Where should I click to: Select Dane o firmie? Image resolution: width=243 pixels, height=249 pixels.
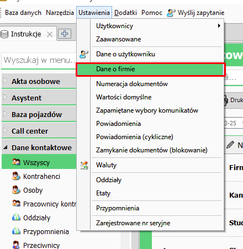[150, 69]
